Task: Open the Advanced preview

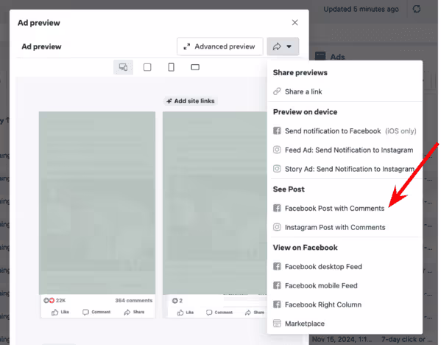Action: click(220, 46)
